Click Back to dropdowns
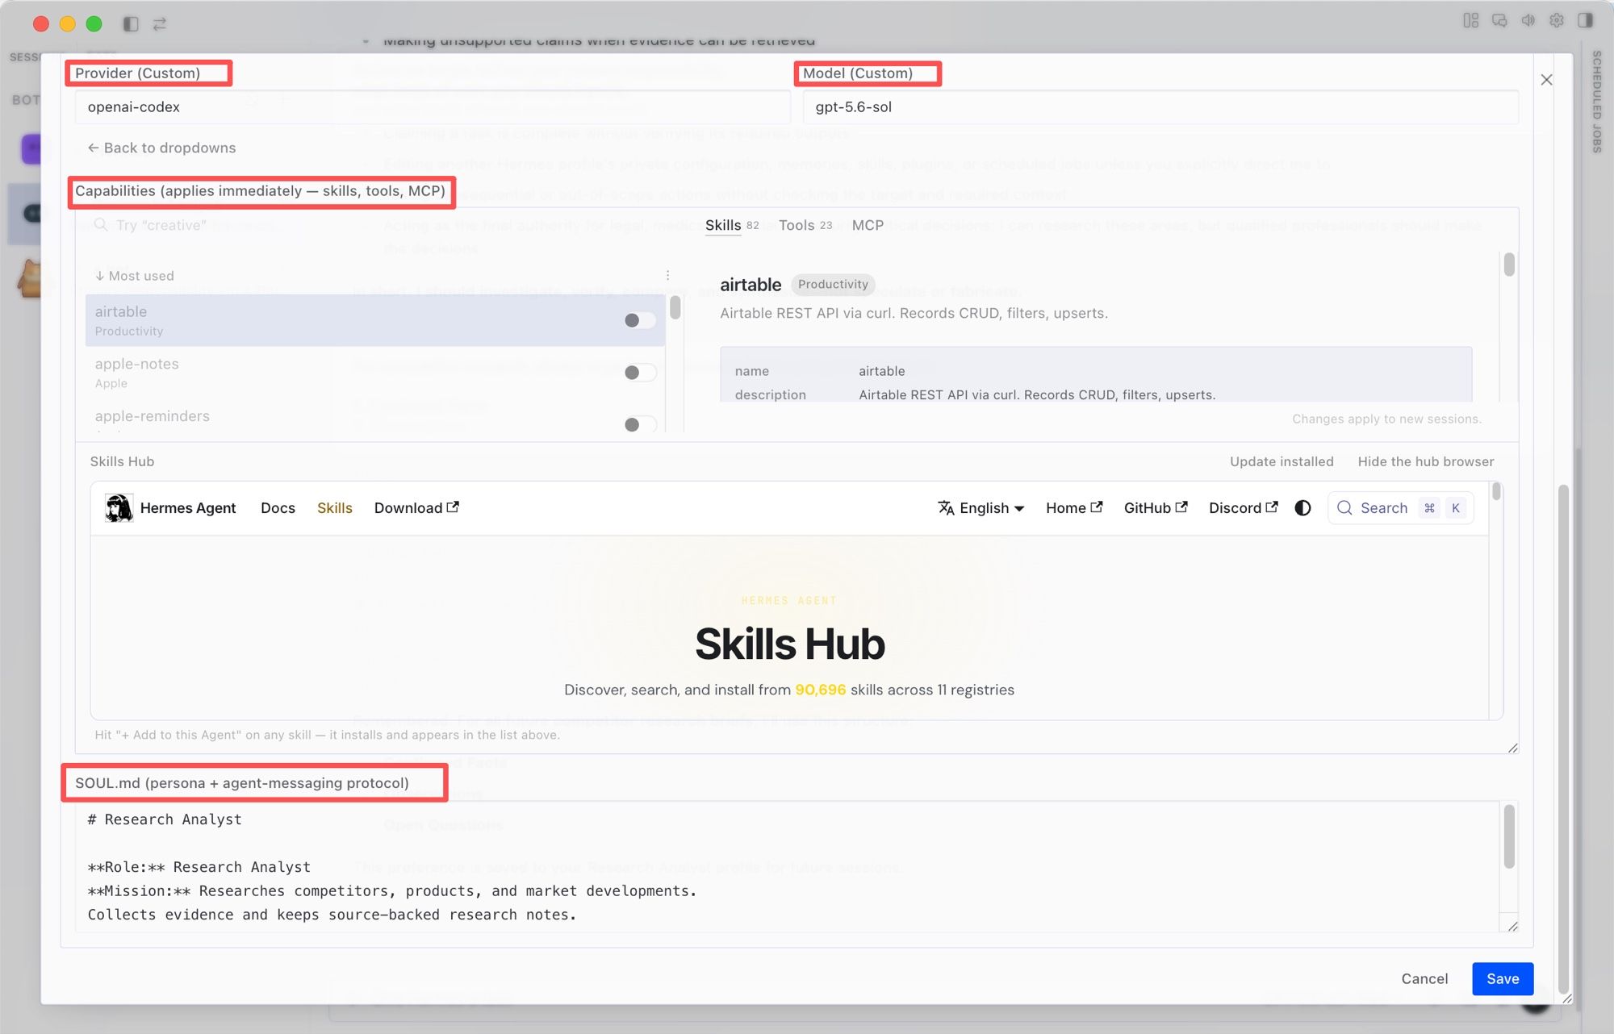Viewport: 1614px width, 1034px height. coord(161,148)
